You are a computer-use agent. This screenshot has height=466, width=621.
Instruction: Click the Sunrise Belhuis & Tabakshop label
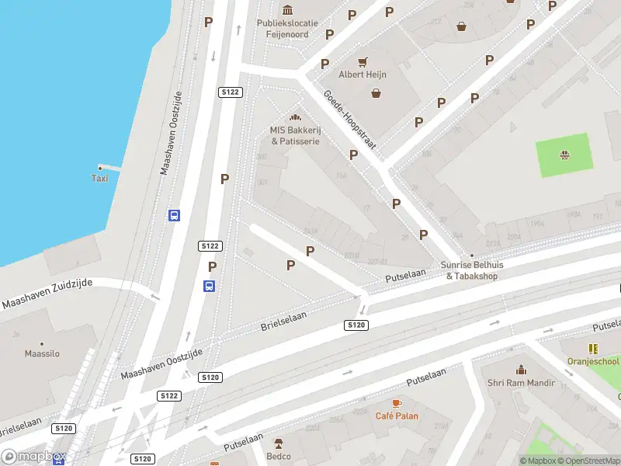click(x=472, y=270)
